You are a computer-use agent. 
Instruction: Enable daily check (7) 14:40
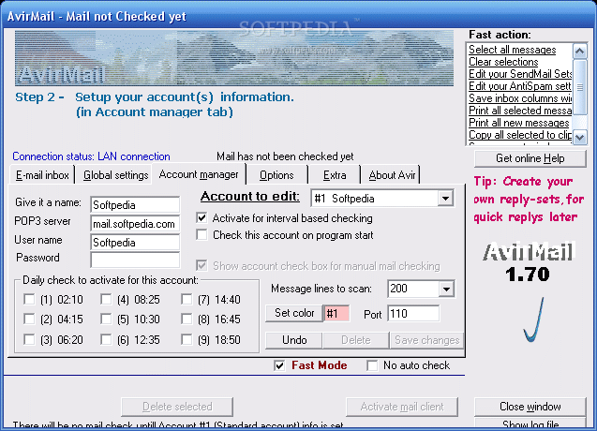[187, 299]
